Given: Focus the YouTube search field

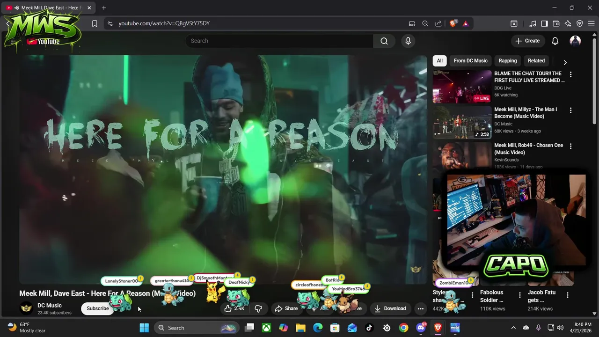Looking at the screenshot, I should [x=279, y=41].
